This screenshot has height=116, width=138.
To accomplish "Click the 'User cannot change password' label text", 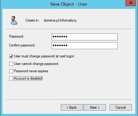I will click(x=36, y=64).
